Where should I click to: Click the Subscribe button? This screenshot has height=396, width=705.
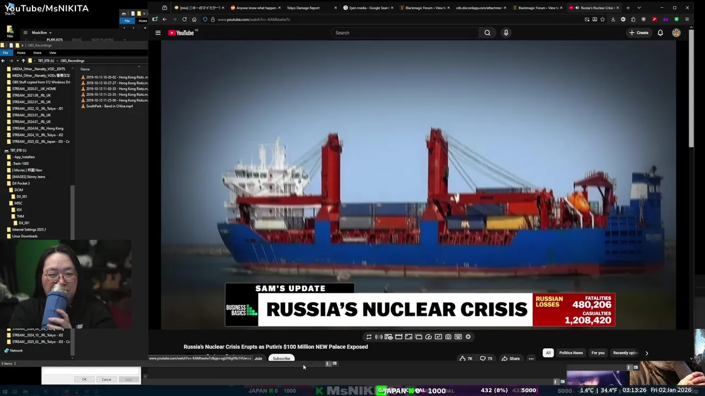(x=281, y=359)
